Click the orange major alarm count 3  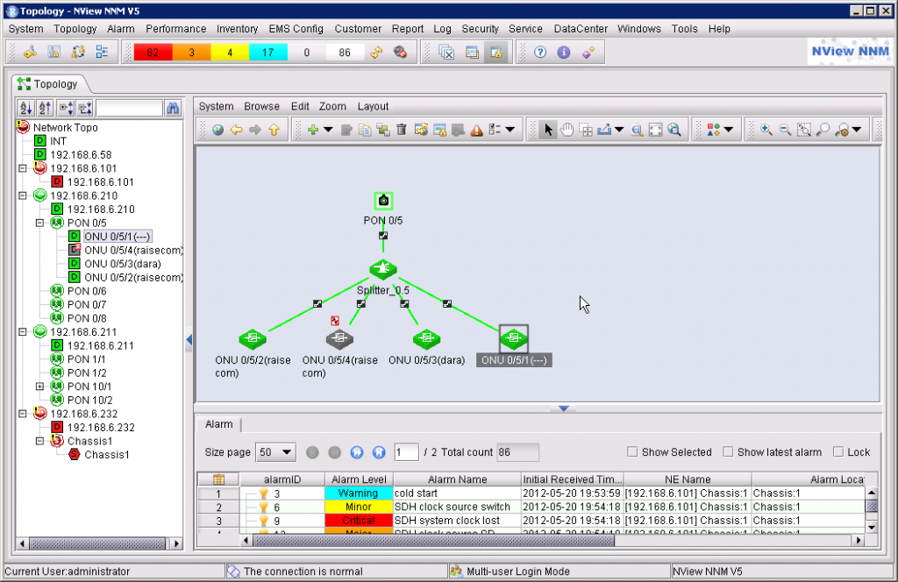tap(191, 53)
